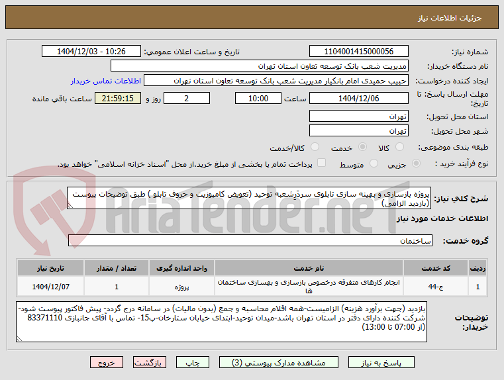
Task: Open اطلاعات تماس خریدار link
Action: [x=106, y=81]
